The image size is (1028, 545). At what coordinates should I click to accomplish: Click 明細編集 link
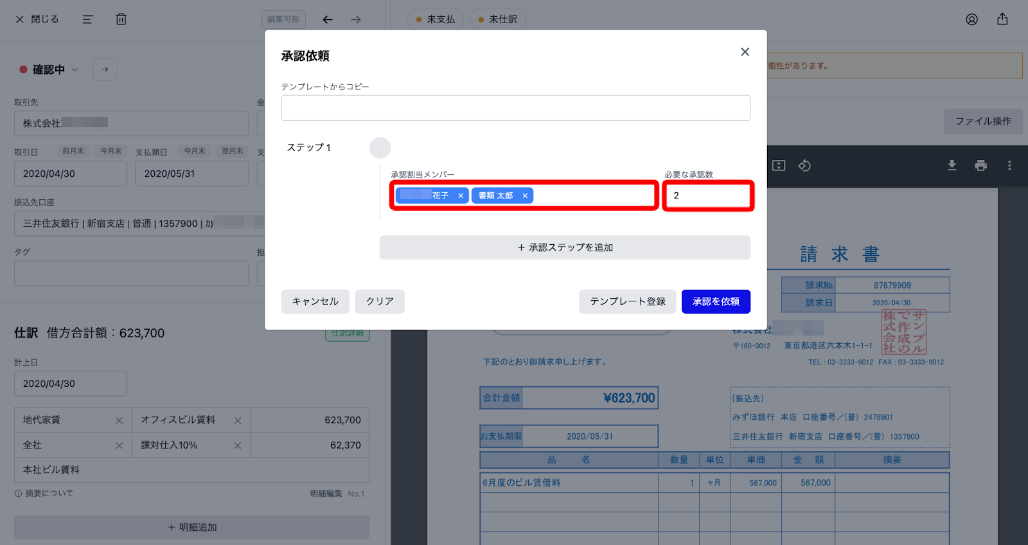click(326, 494)
